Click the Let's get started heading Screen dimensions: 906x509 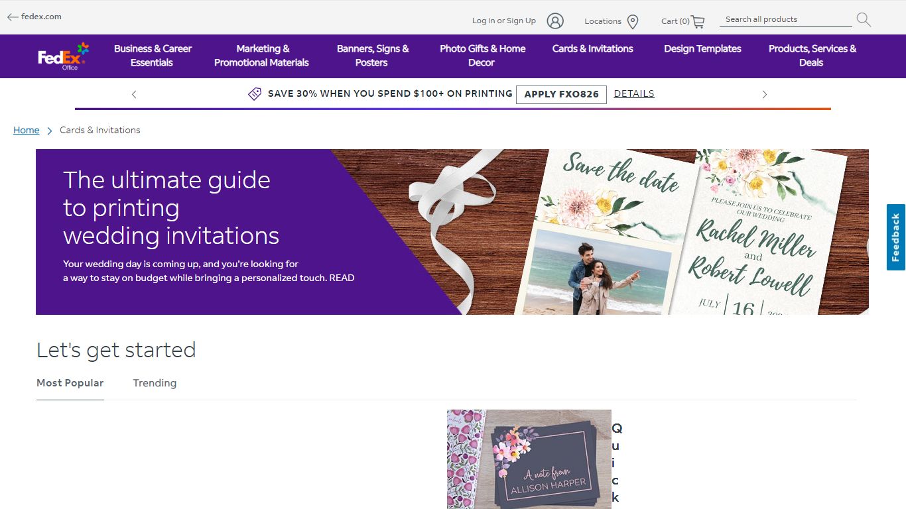point(116,350)
